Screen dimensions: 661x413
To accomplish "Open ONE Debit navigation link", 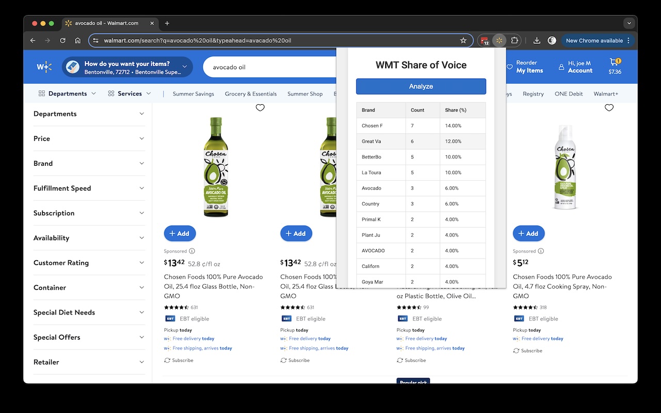I will (x=569, y=94).
